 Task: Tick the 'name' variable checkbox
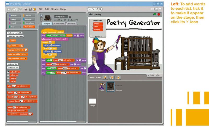8,41
